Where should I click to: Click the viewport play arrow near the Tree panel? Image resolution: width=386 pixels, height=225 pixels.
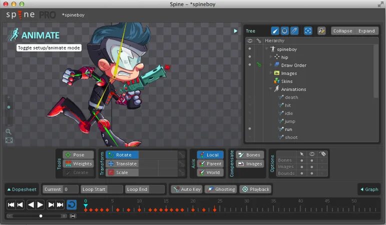click(236, 31)
